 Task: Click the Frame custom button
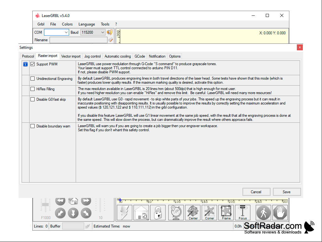pos(226,212)
